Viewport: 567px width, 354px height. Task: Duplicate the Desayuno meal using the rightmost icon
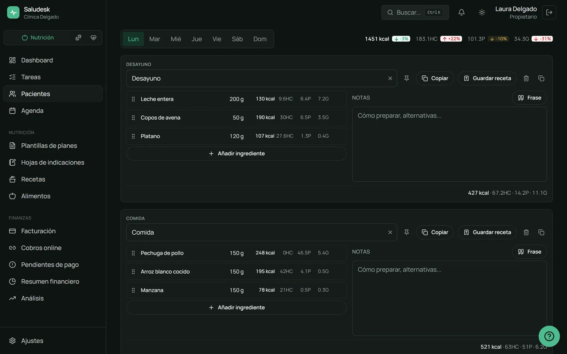(541, 78)
